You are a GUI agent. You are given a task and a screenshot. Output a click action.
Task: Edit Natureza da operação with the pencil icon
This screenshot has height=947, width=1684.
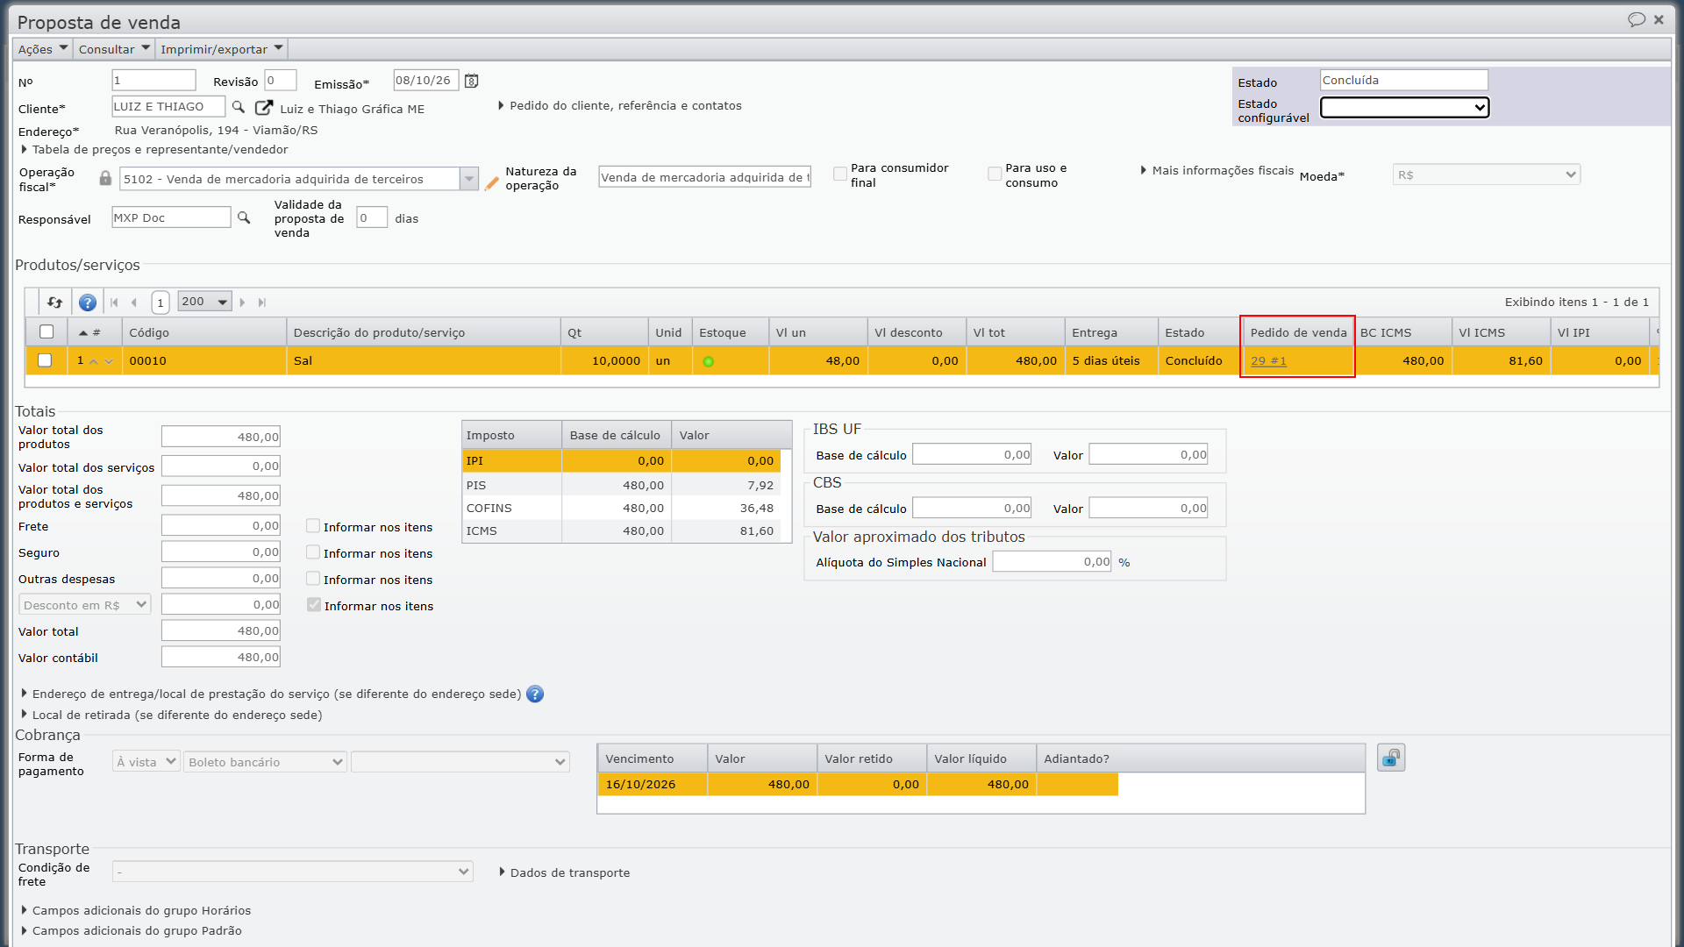[491, 182]
